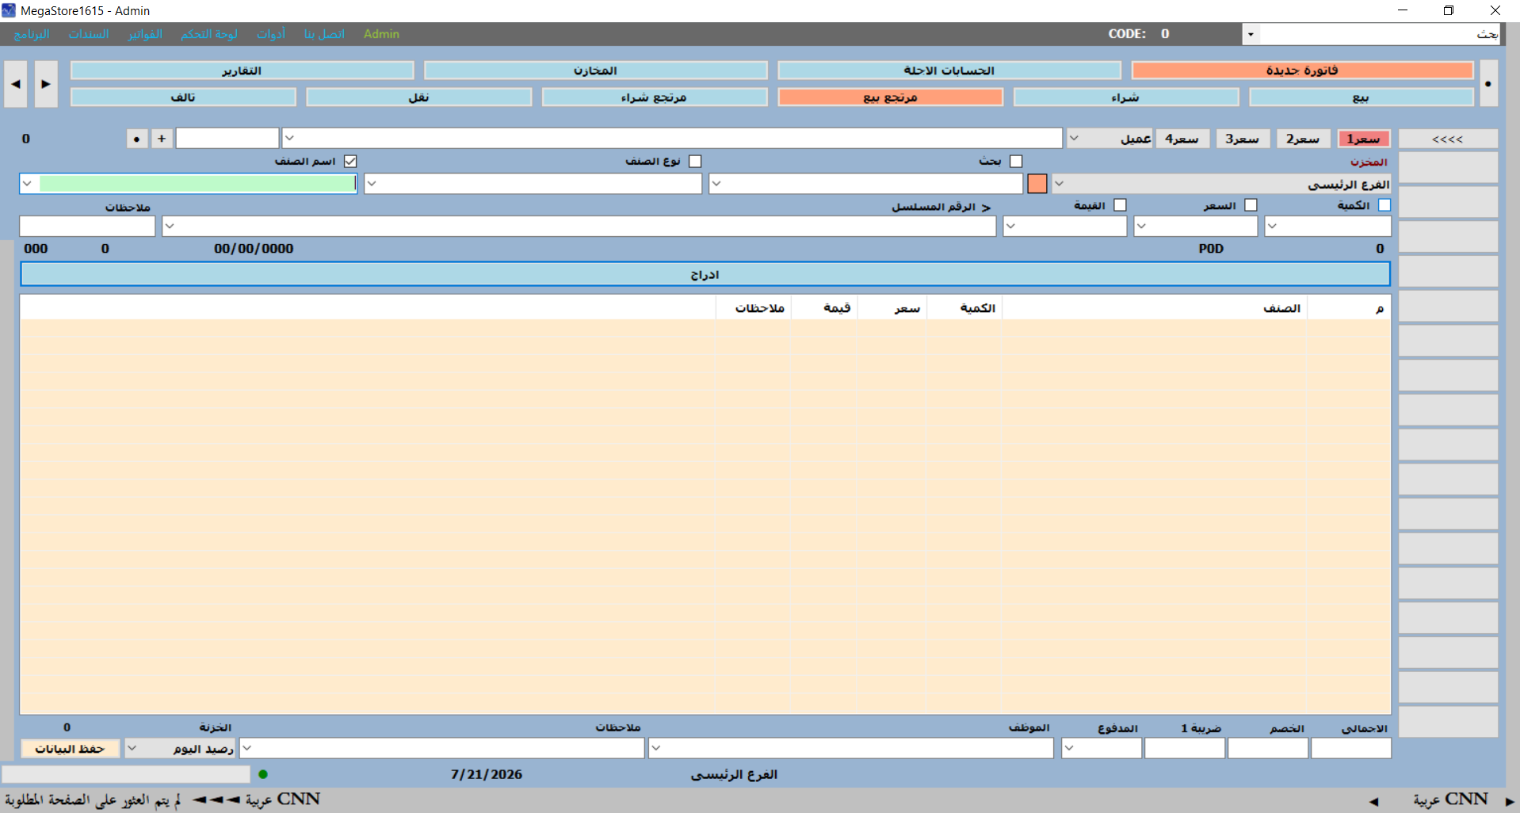This screenshot has width=1520, height=813.
Task: Open the لوحة التحكم menu
Action: coord(209,34)
